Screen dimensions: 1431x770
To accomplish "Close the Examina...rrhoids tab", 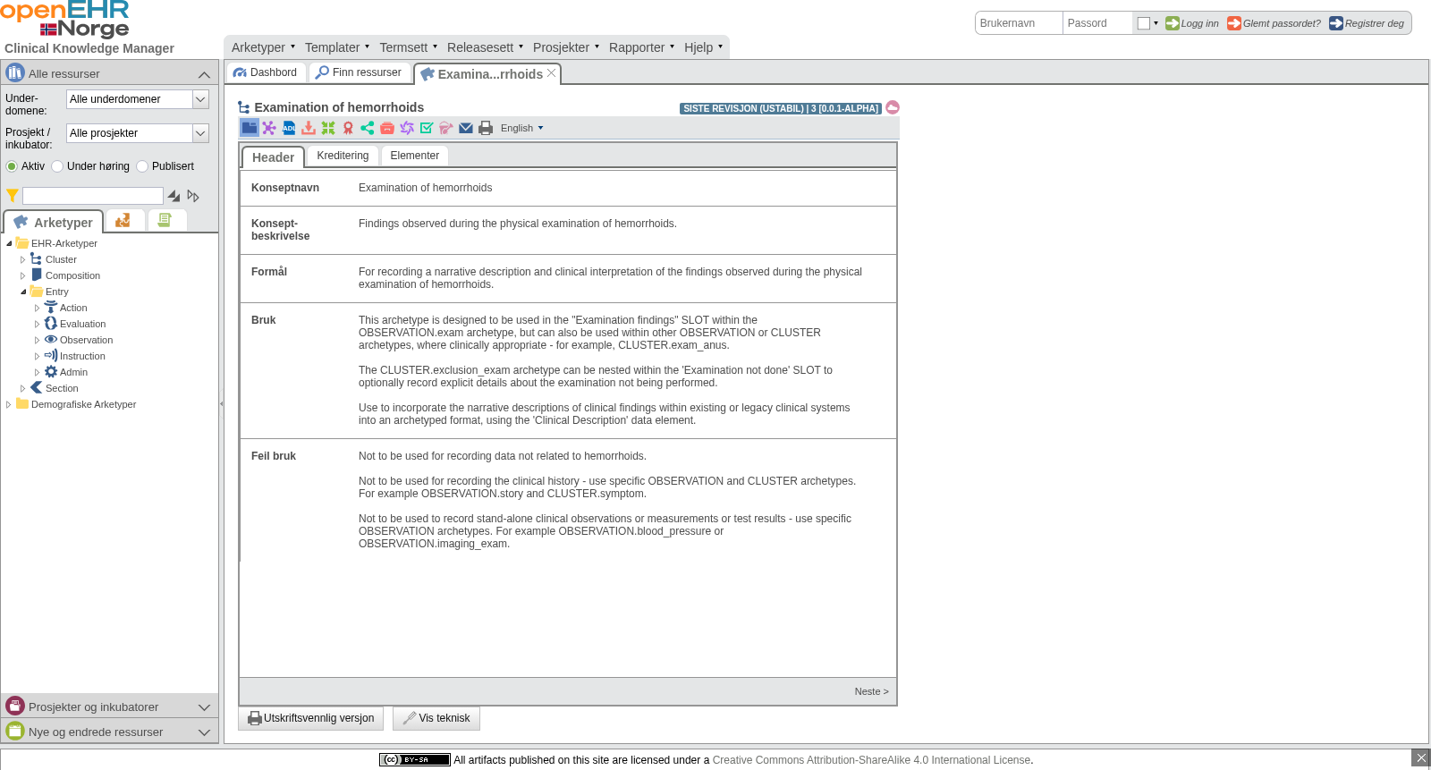I will [552, 72].
